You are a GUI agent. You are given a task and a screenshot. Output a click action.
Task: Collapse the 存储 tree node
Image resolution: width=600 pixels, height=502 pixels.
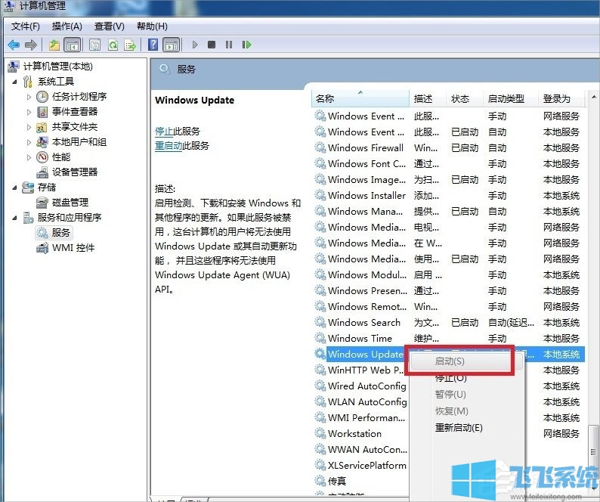pyautogui.click(x=14, y=187)
